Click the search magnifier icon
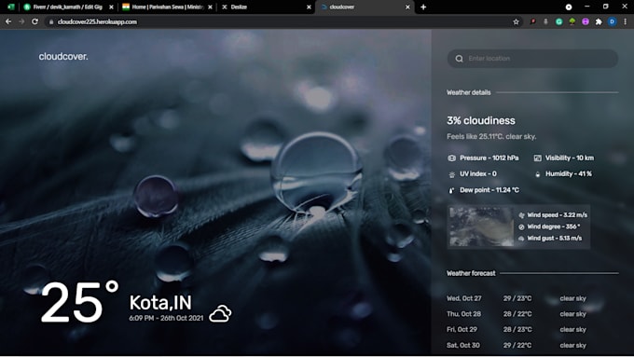The image size is (634, 357). pos(459,59)
